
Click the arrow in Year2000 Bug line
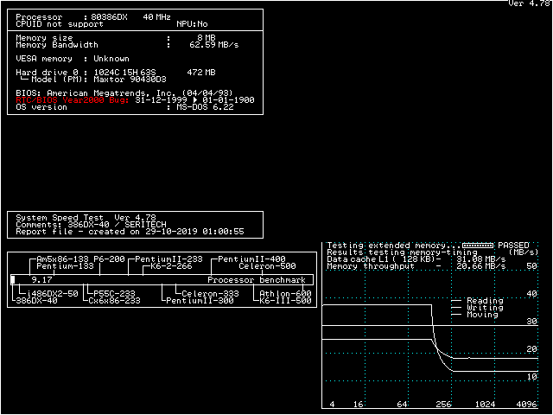[196, 100]
